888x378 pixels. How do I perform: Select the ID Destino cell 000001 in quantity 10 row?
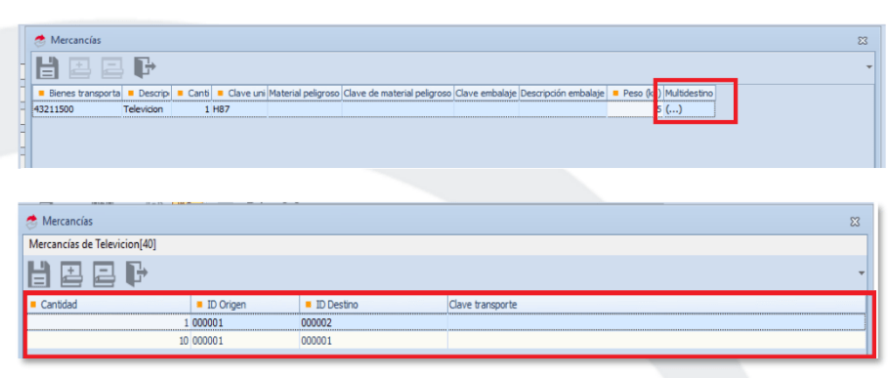point(373,341)
